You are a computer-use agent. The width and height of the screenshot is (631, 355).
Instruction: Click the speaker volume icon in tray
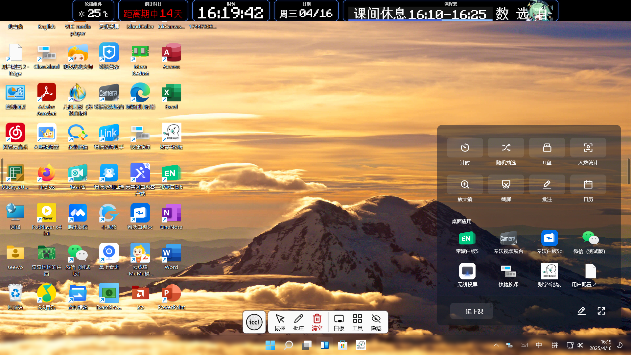tap(580, 345)
